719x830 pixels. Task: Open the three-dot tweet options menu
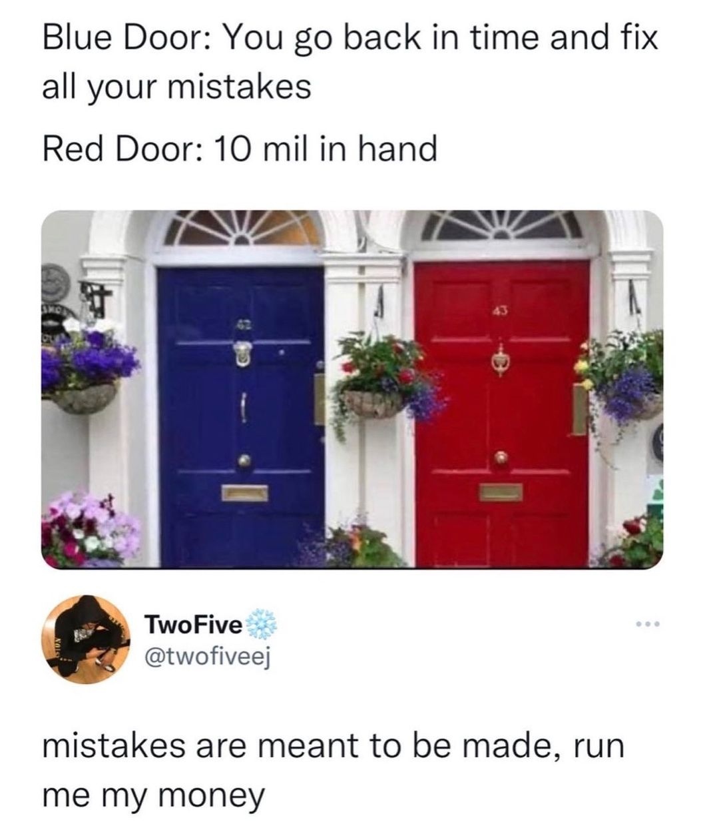(x=646, y=624)
